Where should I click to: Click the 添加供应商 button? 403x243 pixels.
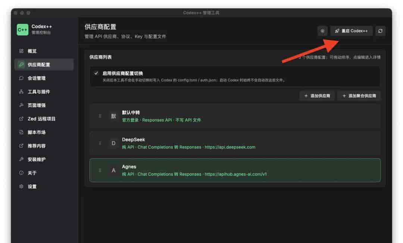coord(317,96)
